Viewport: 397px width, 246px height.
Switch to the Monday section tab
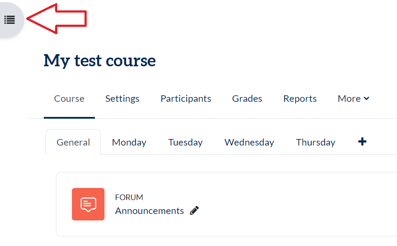tap(129, 142)
